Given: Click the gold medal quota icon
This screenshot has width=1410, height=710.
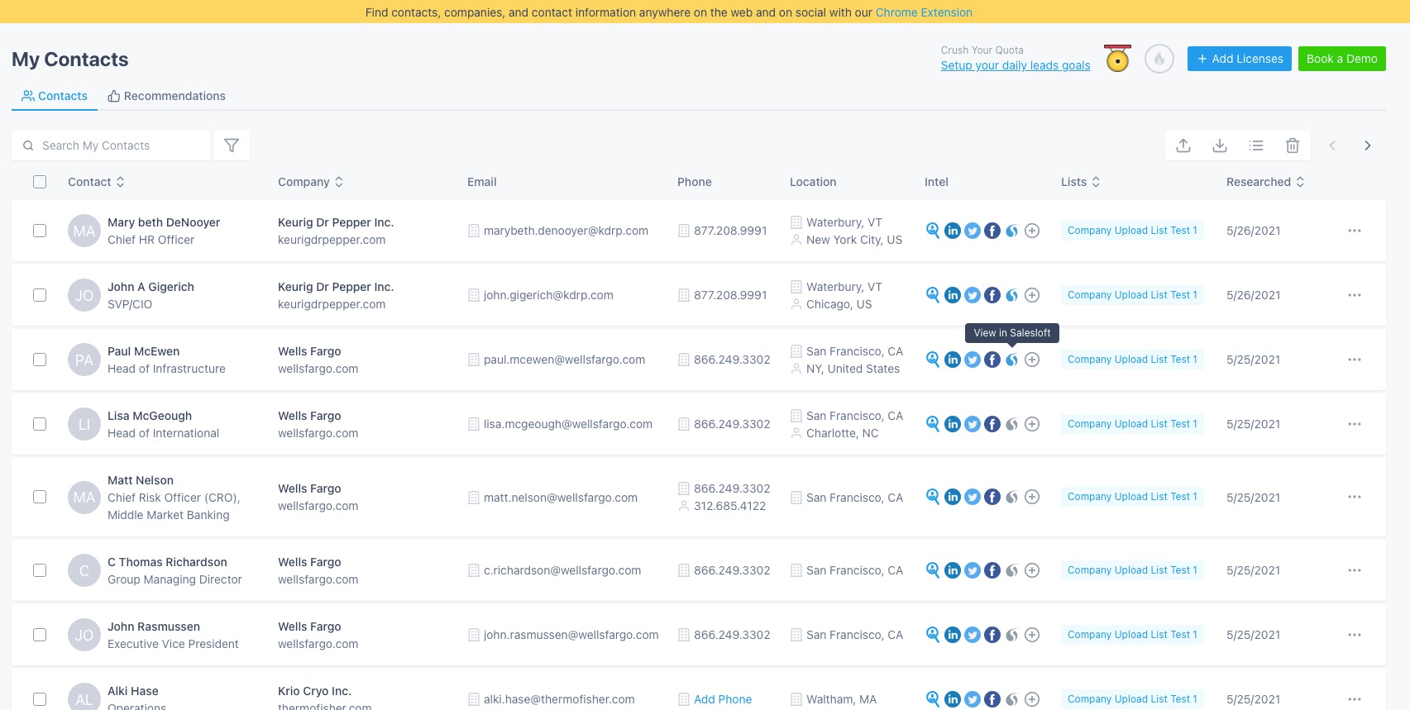Looking at the screenshot, I should coord(1118,59).
